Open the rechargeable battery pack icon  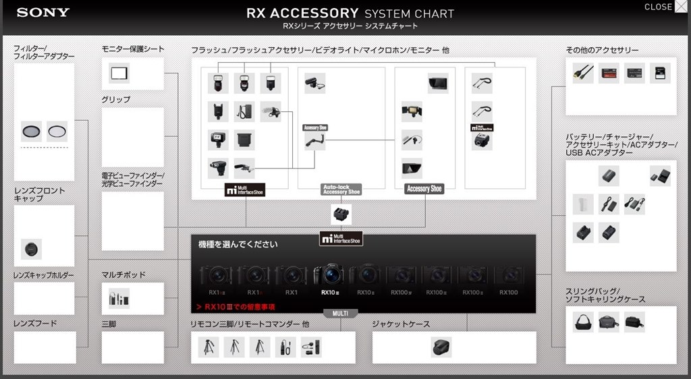pyautogui.click(x=609, y=175)
